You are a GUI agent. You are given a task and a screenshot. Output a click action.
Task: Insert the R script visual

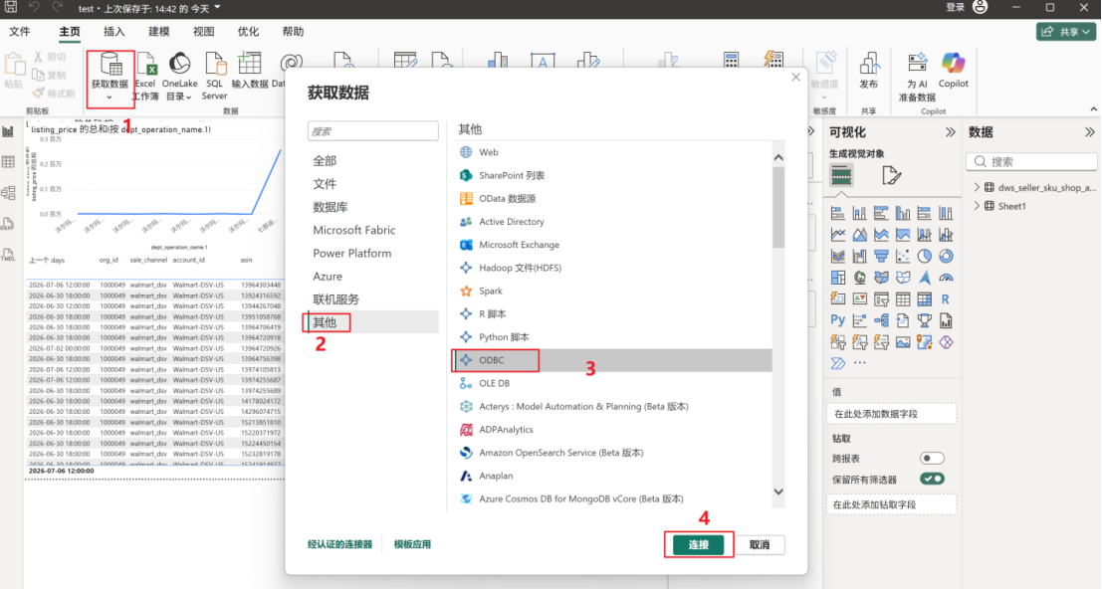point(946,299)
